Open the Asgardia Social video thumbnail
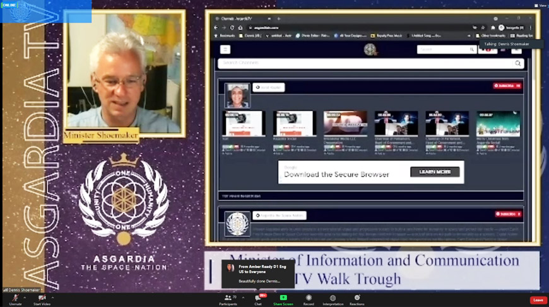The width and height of the screenshot is (549, 307). coord(295,124)
